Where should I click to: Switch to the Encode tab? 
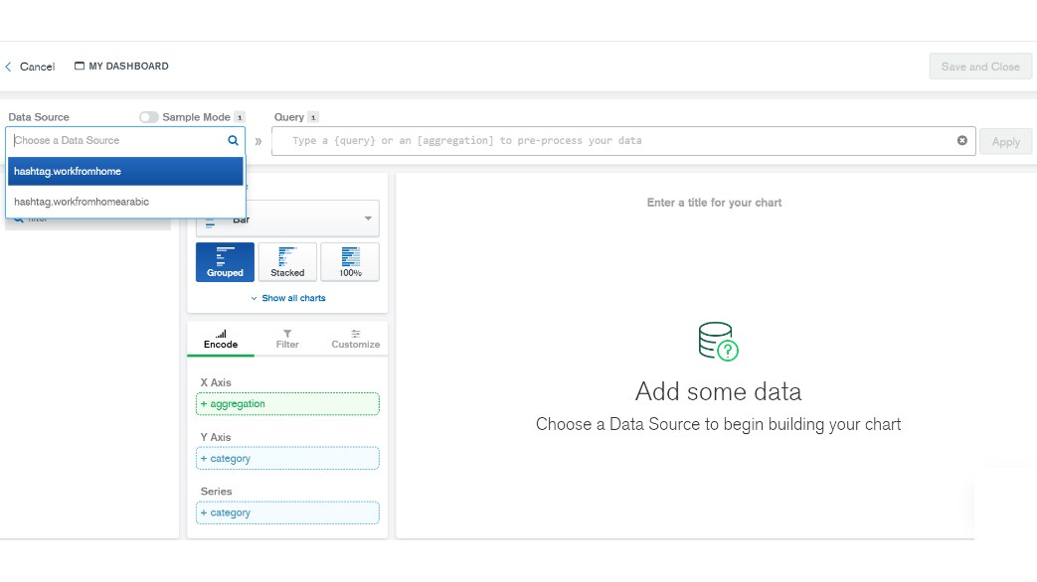point(221,339)
